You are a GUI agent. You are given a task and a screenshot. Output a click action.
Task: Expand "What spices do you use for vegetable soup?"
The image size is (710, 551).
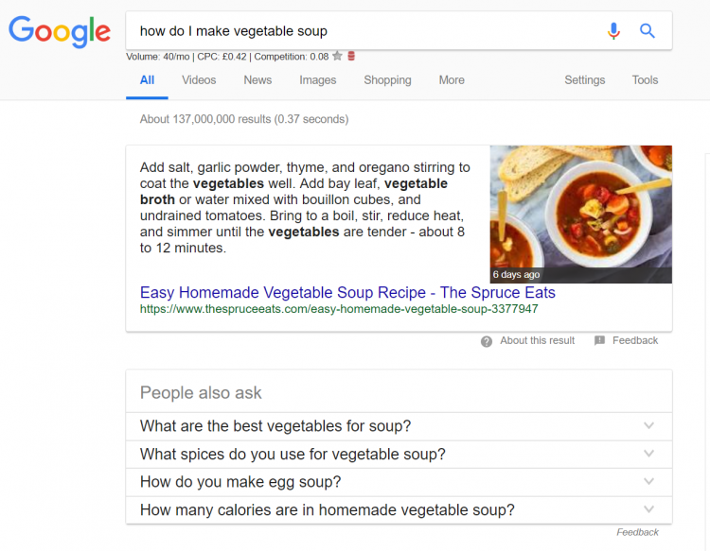(x=648, y=455)
